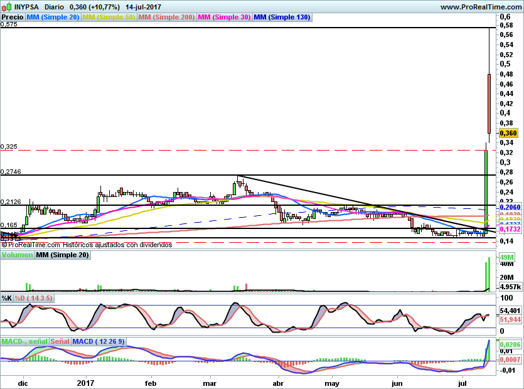Select the Precio label tab
Viewport: 524px width, 389px height.
coord(13,18)
